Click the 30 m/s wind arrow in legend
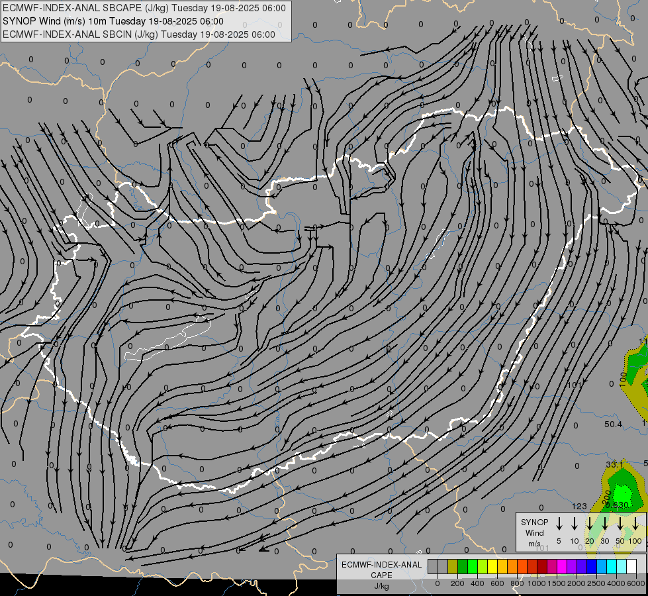 point(604,523)
